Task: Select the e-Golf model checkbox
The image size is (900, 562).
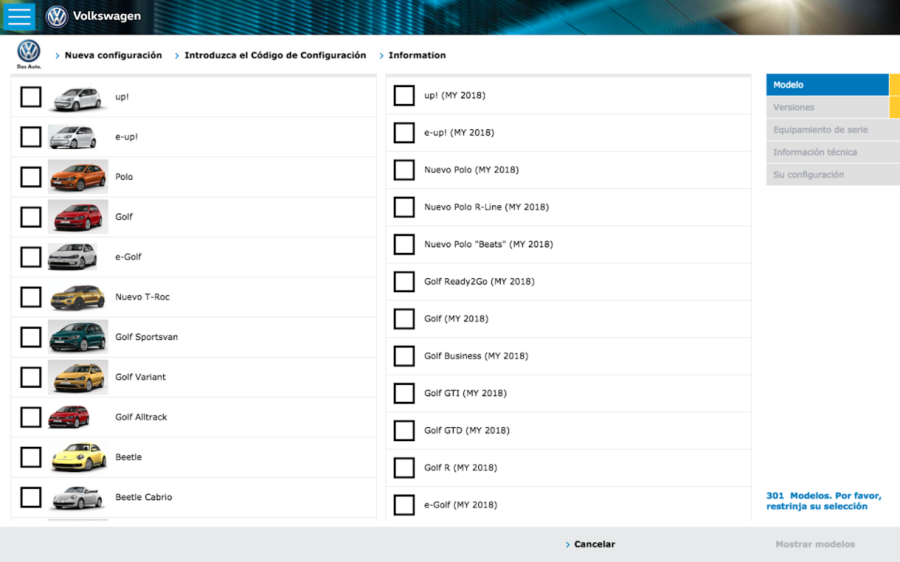Action: coord(31,257)
